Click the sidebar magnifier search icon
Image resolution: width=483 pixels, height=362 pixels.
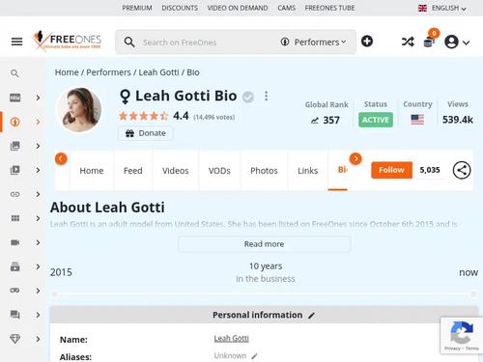[x=14, y=73]
